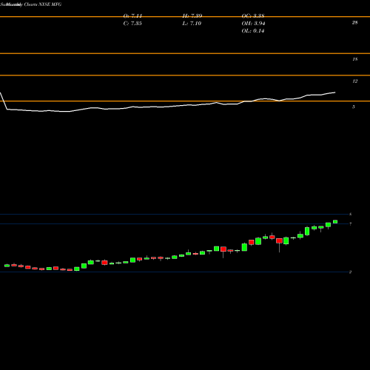Click the close value 'C: 7.35'

[x=132, y=24]
